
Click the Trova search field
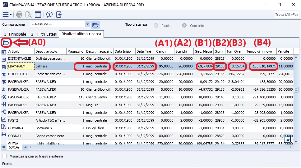[x=286, y=15]
